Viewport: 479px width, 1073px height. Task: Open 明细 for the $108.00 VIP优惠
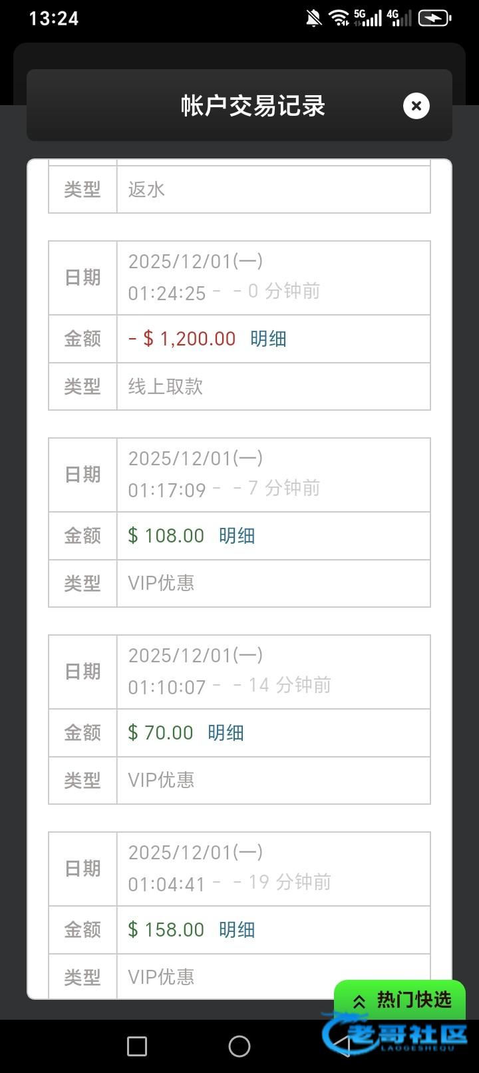click(x=237, y=536)
